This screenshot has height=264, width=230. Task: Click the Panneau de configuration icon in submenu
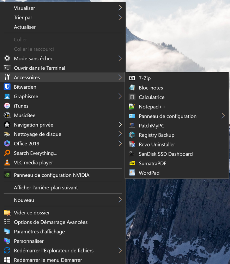(132, 116)
